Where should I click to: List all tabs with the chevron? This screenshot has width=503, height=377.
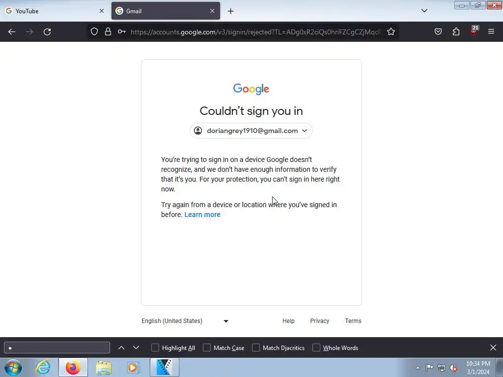point(424,11)
